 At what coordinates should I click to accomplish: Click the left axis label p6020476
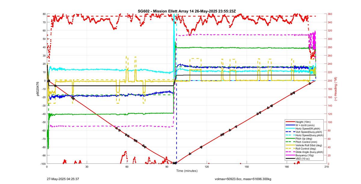coord(38,89)
